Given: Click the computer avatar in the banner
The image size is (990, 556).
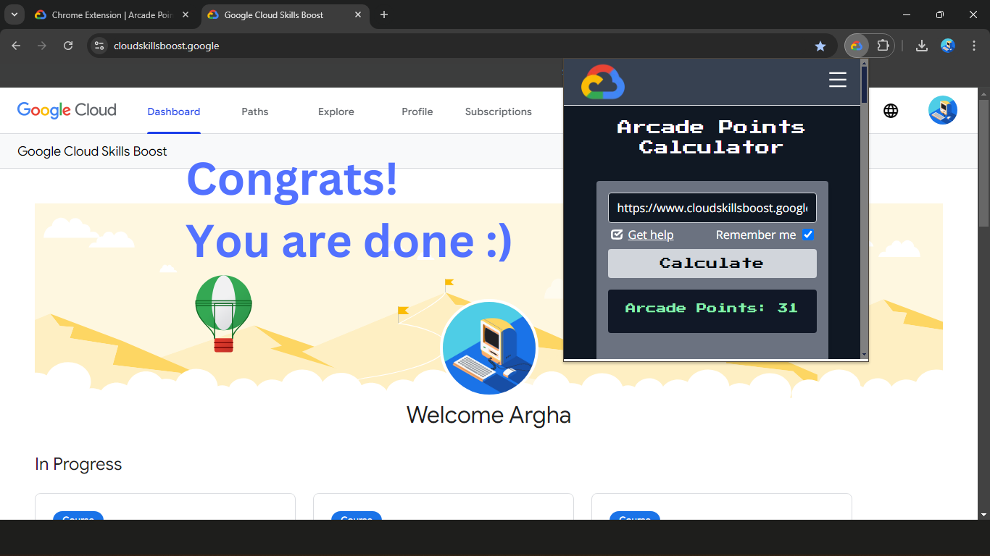Looking at the screenshot, I should click(x=489, y=348).
